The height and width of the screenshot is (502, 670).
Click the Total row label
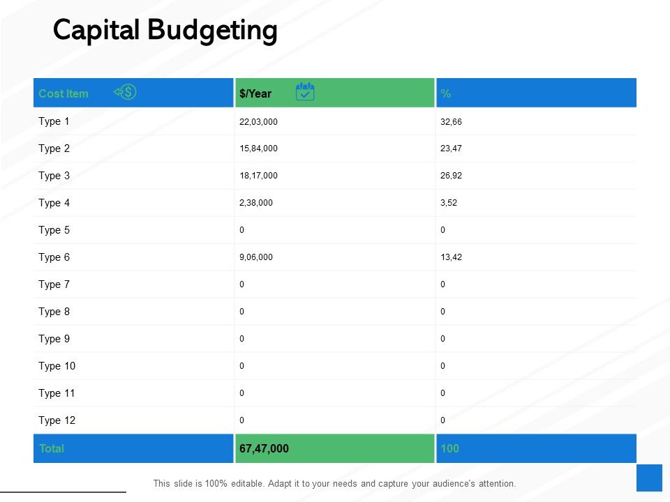click(52, 448)
